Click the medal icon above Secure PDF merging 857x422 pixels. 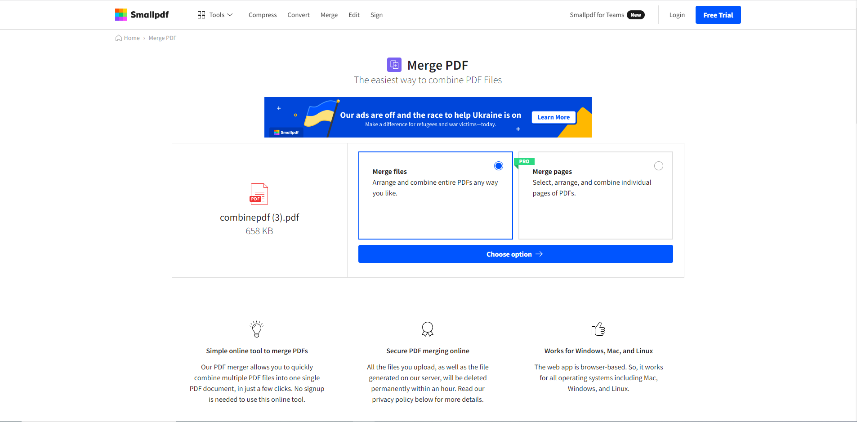pos(427,329)
